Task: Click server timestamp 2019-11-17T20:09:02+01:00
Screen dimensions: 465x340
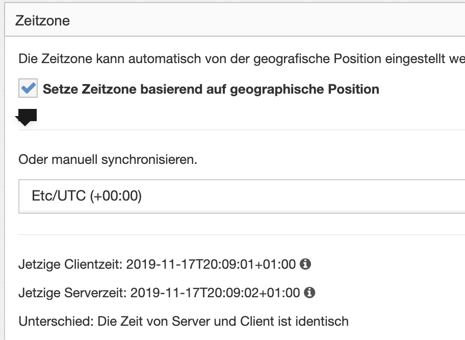Action: (x=215, y=293)
